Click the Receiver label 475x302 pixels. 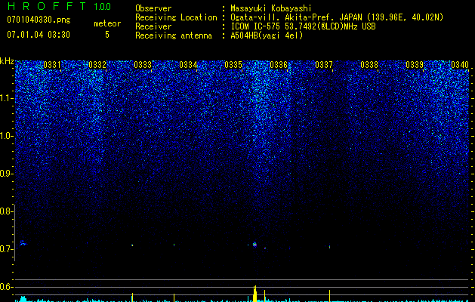(x=153, y=26)
